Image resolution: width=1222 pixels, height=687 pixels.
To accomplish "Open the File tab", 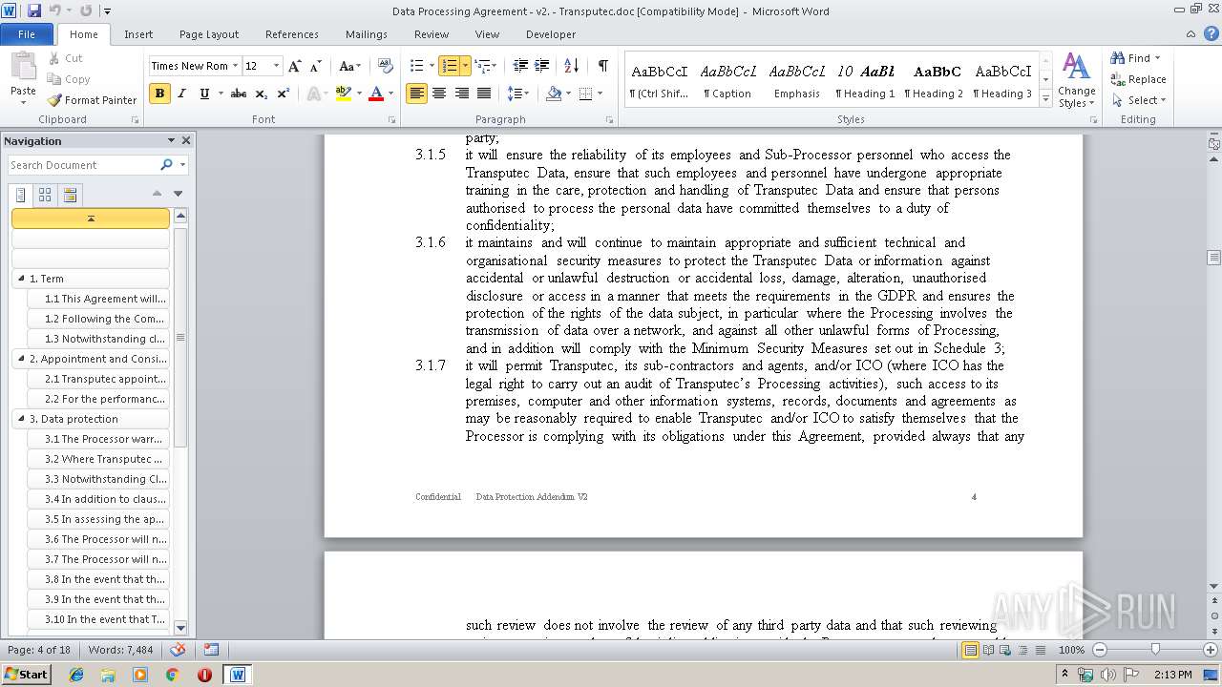I will [x=27, y=34].
